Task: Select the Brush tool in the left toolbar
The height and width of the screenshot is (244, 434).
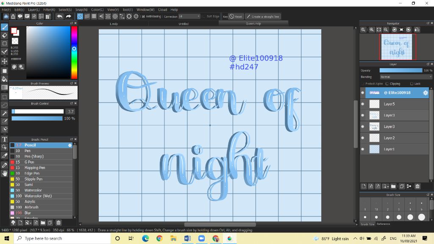Action: pyautogui.click(x=4, y=27)
